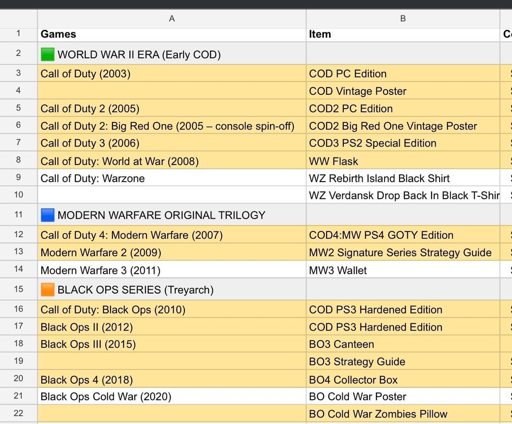This screenshot has width=512, height=424.
Task: Select 'COD2 Big Red One Vintage Poster' cell
Action: [403, 126]
